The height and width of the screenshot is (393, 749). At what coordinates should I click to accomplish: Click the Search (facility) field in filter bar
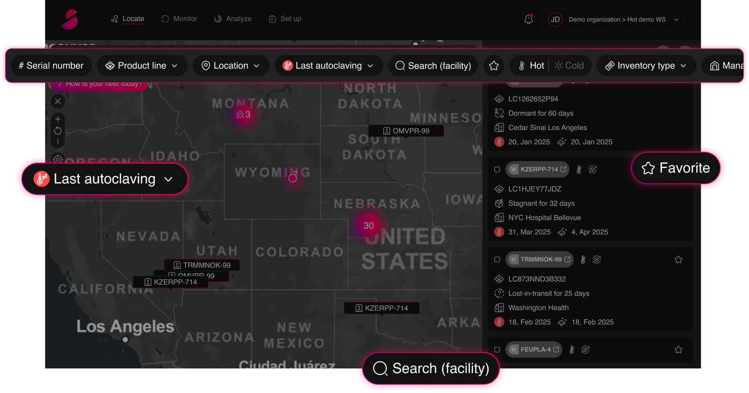[x=433, y=65]
